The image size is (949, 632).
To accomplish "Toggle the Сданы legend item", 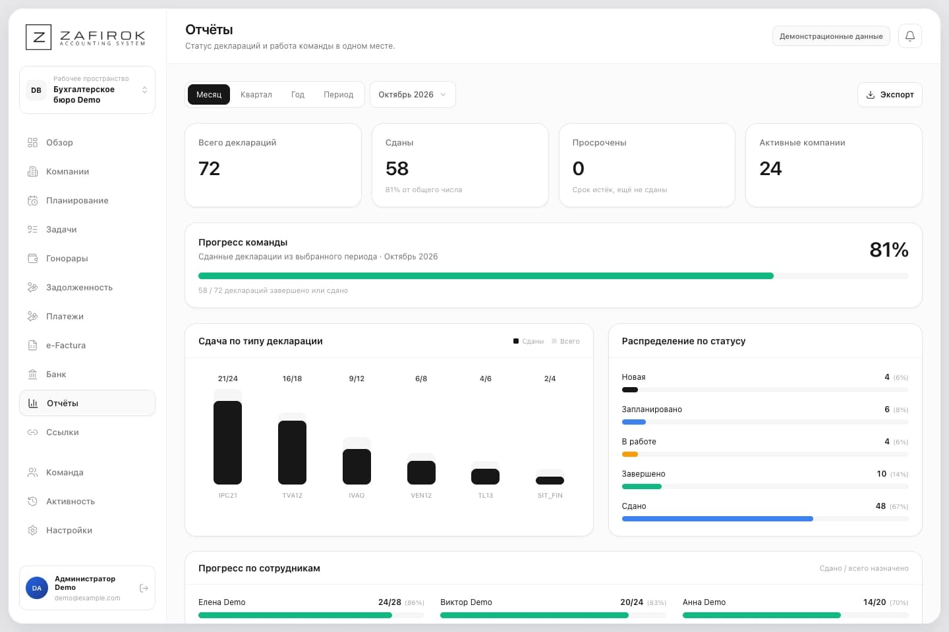I will pyautogui.click(x=529, y=341).
